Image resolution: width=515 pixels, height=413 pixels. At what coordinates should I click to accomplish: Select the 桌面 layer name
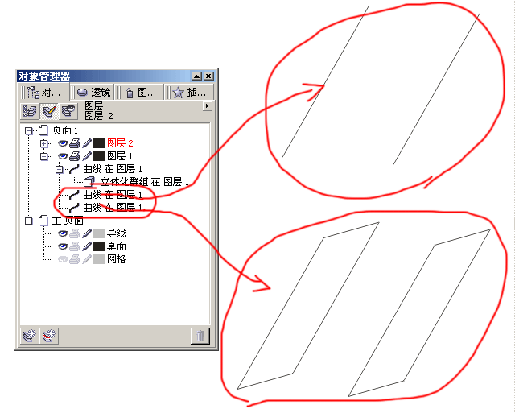click(x=116, y=246)
